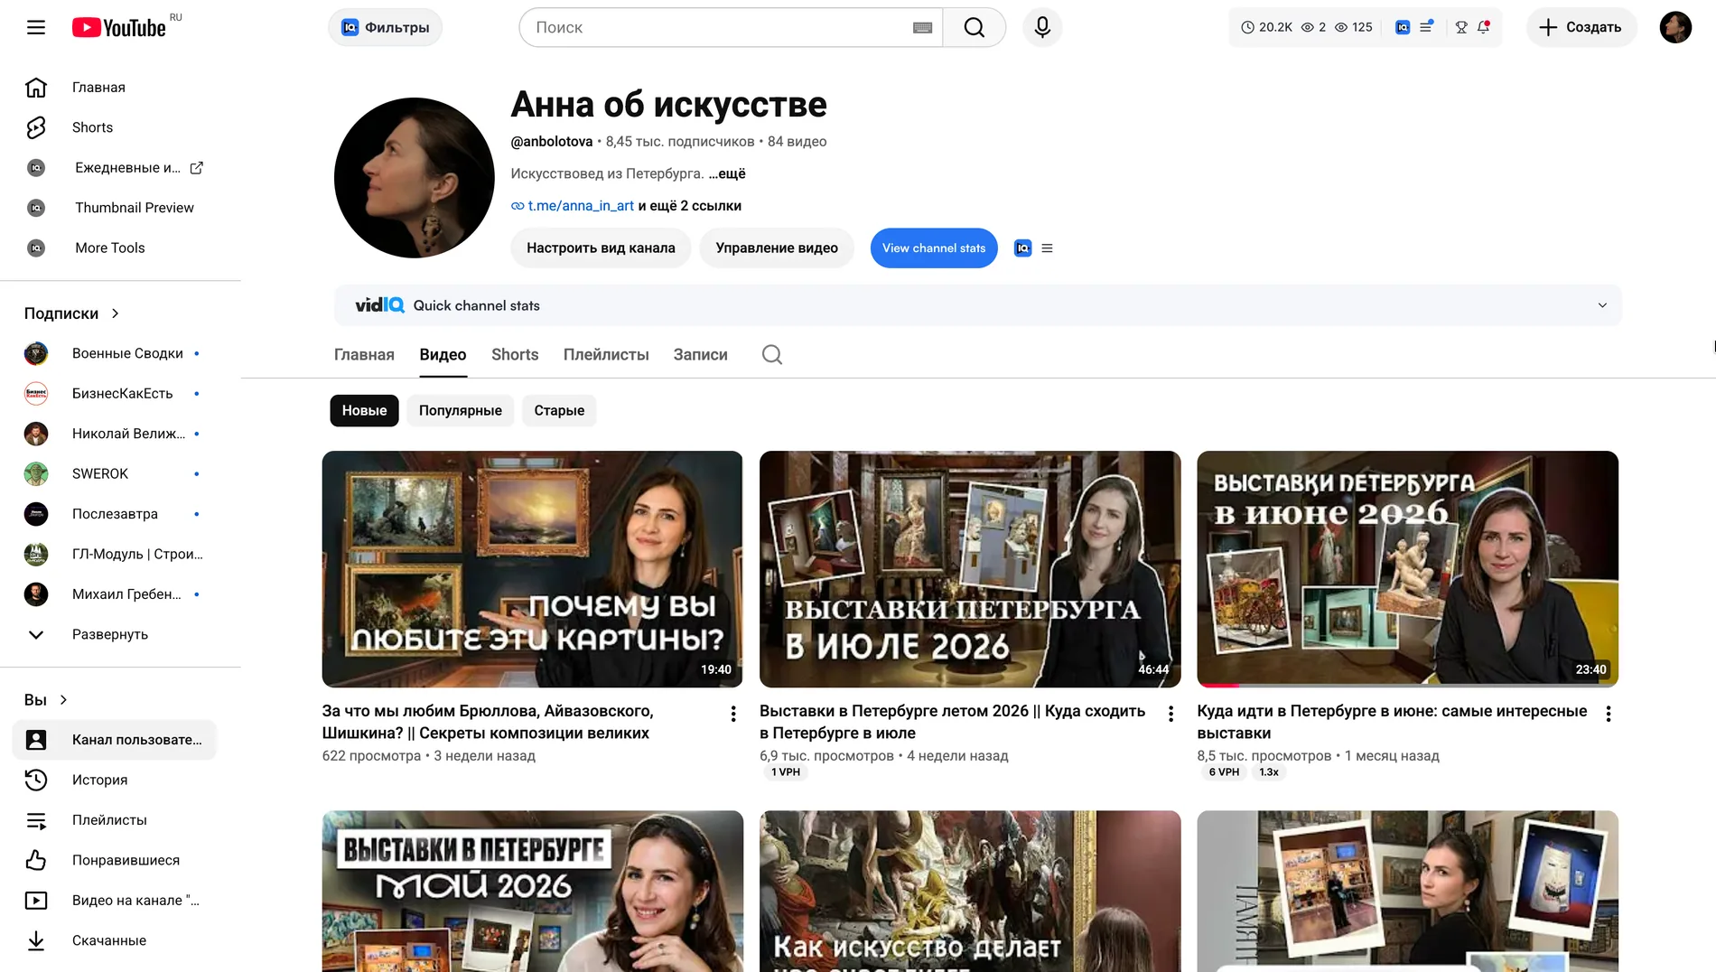Open Канал пользовате... item
This screenshot has width=1716, height=972.
coord(115,740)
